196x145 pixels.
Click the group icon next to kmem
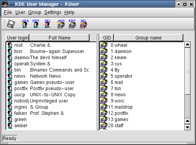[x=104, y=58]
